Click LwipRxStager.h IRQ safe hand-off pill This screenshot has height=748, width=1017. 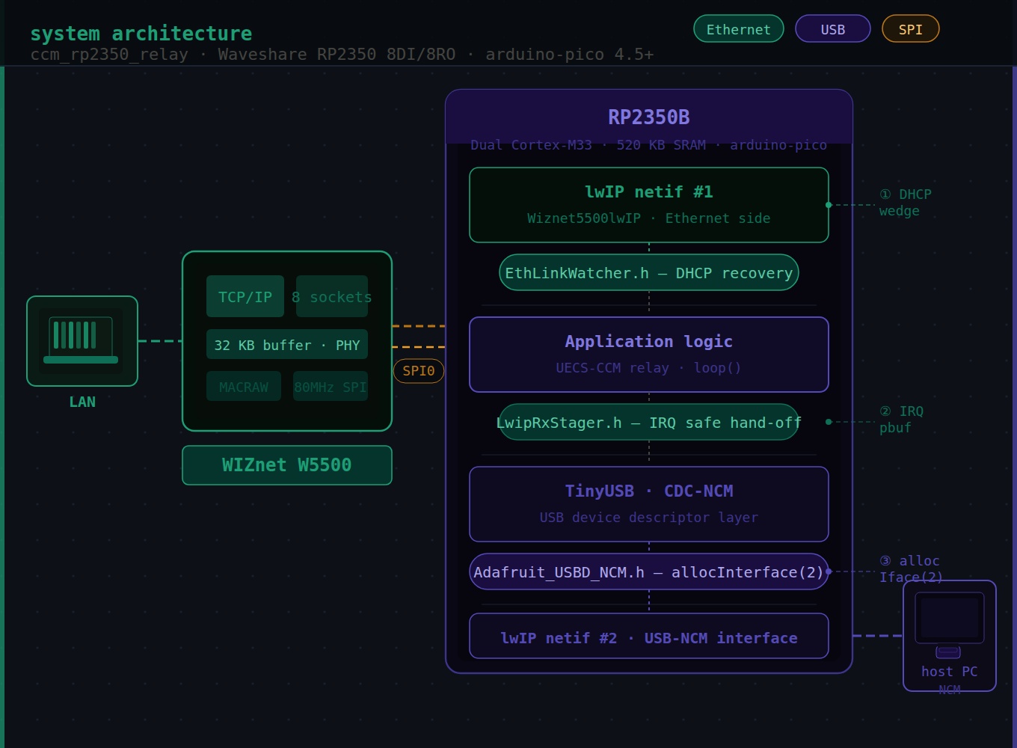[649, 422]
